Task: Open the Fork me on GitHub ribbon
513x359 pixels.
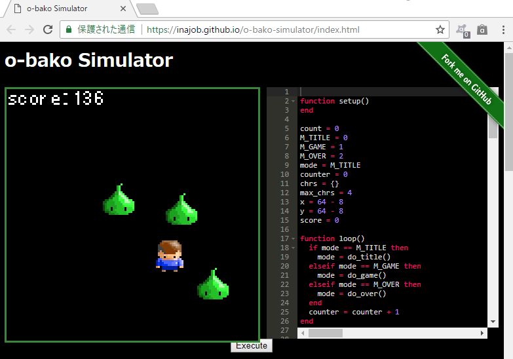Action: point(466,79)
